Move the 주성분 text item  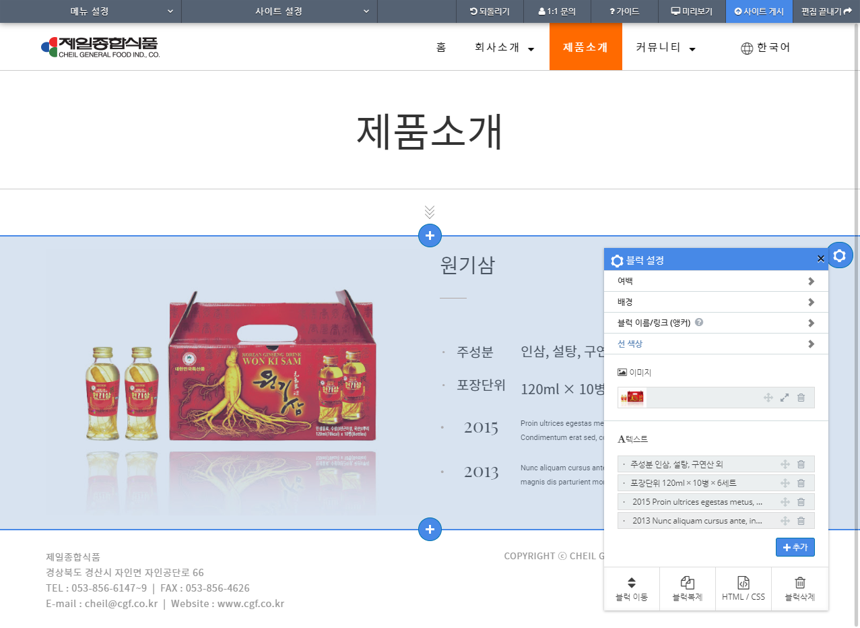[785, 464]
